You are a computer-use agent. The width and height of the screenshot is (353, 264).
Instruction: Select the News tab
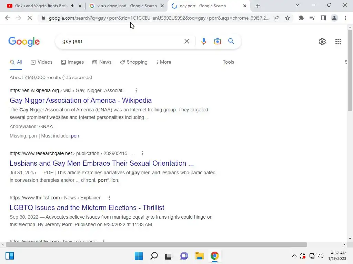102,62
